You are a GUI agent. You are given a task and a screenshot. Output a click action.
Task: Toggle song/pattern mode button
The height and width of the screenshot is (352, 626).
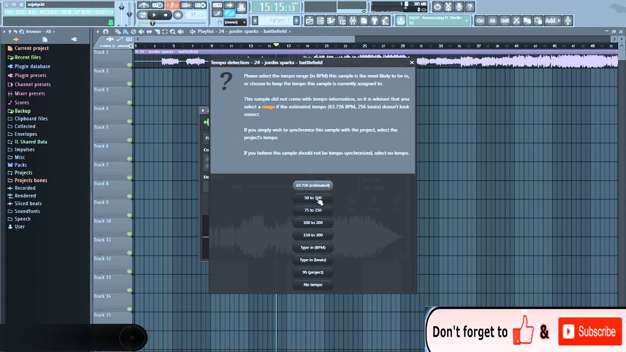(x=142, y=15)
